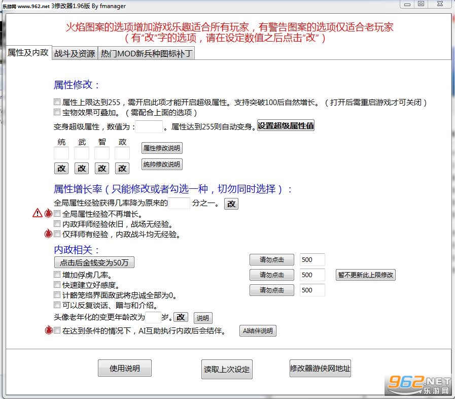The height and width of the screenshot is (399, 455).
Task: Click the first 请勿点击 button
Action: (272, 259)
